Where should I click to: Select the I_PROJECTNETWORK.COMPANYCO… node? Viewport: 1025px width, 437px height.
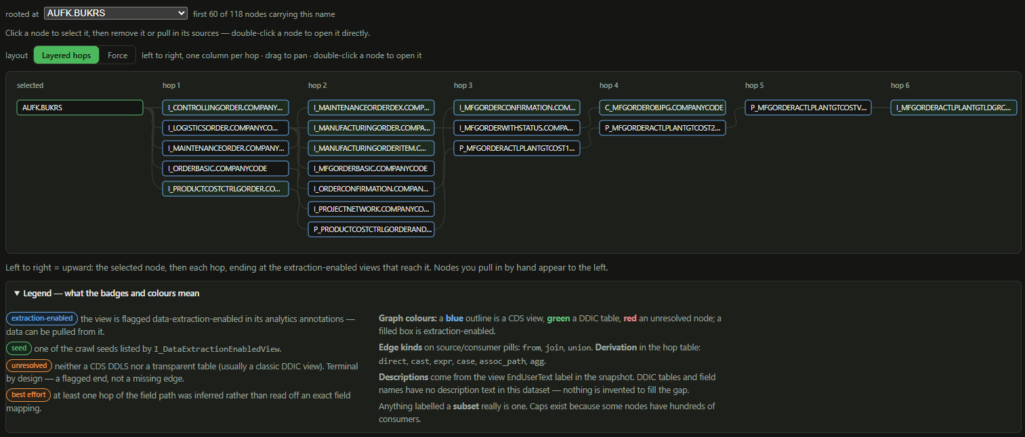371,209
